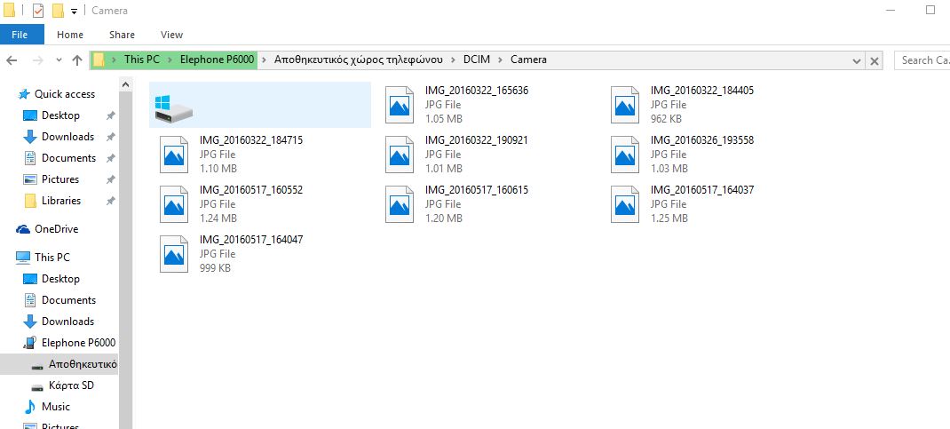Select Quick access in the navigation pane
950x429 pixels.
coord(64,94)
